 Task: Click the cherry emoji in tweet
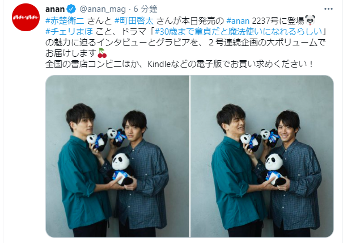click(102, 53)
